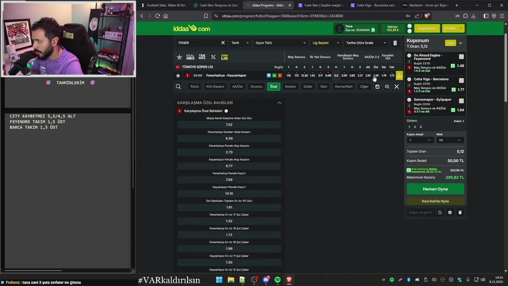
Task: Switch to the Kombo tab
Action: coord(290,87)
